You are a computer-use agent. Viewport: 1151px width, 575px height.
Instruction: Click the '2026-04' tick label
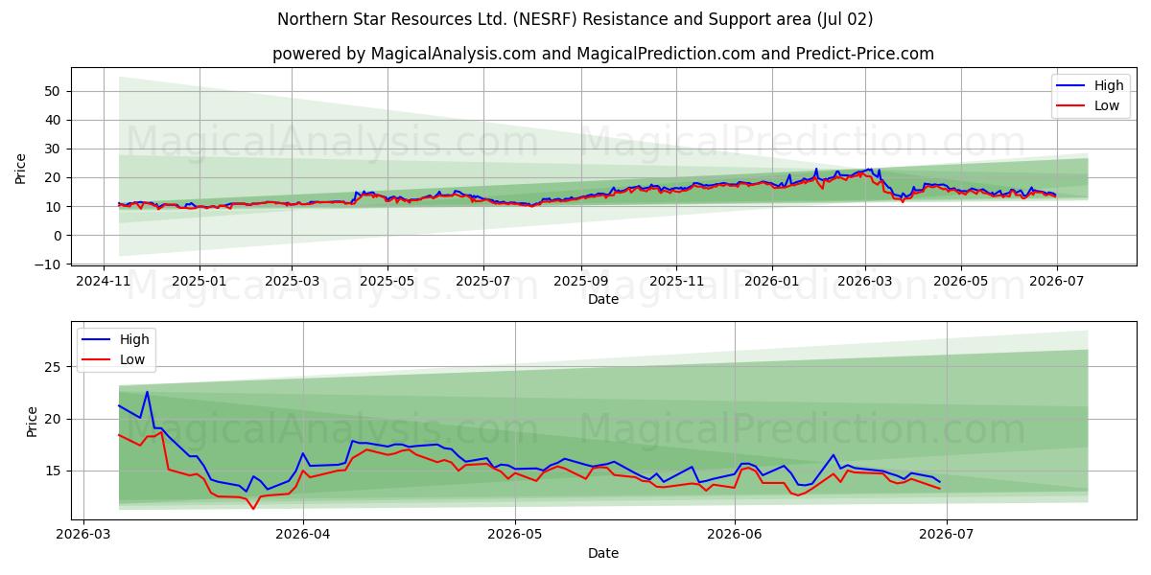click(x=303, y=535)
